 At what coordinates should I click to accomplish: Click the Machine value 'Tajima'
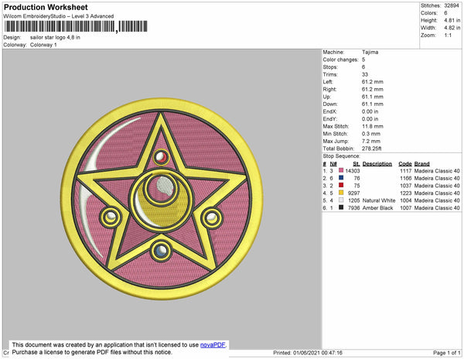[x=370, y=52]
